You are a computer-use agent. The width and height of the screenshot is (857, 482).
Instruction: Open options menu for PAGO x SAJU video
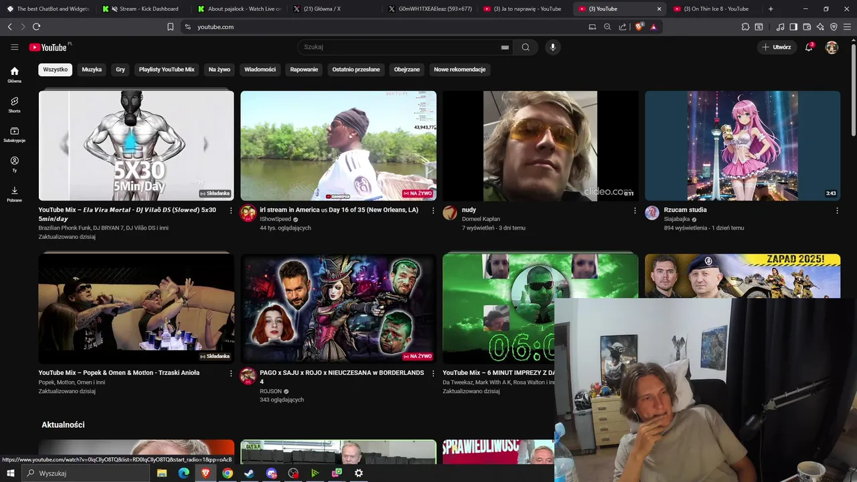pyautogui.click(x=433, y=374)
